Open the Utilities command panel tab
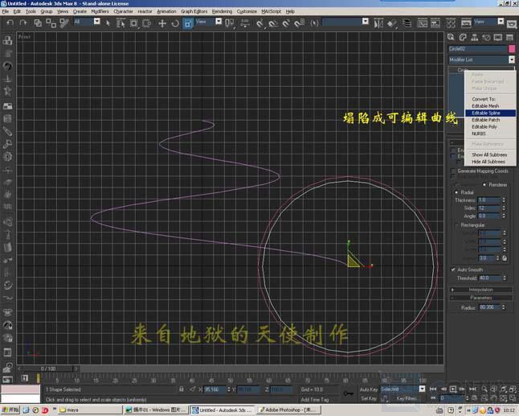The height and width of the screenshot is (416, 519). [509, 37]
